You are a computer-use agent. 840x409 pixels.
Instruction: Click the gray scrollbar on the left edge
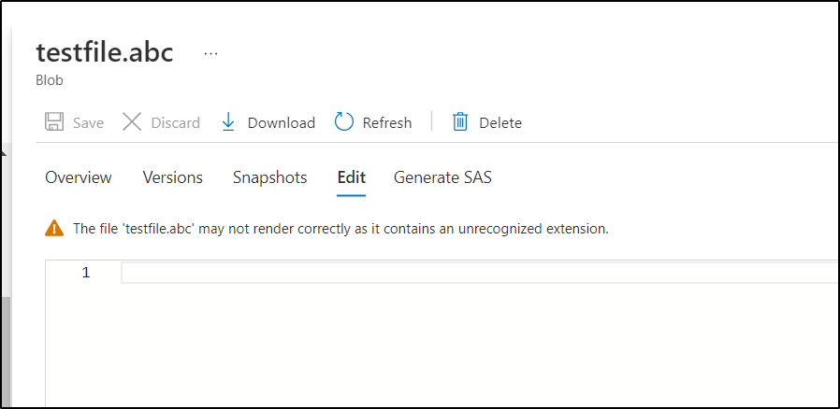[x=6, y=353]
